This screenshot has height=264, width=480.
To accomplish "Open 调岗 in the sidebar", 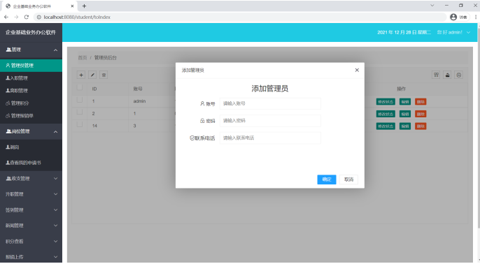I will pyautogui.click(x=31, y=147).
